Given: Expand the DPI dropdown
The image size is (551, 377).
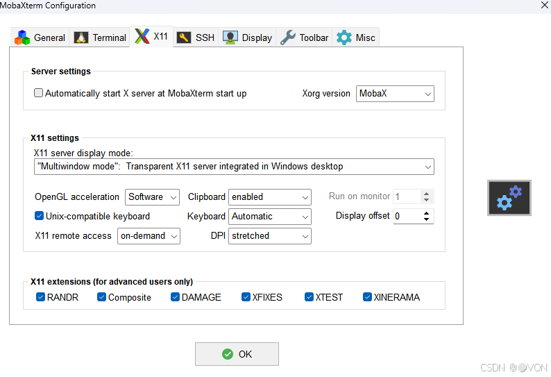Looking at the screenshot, I should click(270, 236).
